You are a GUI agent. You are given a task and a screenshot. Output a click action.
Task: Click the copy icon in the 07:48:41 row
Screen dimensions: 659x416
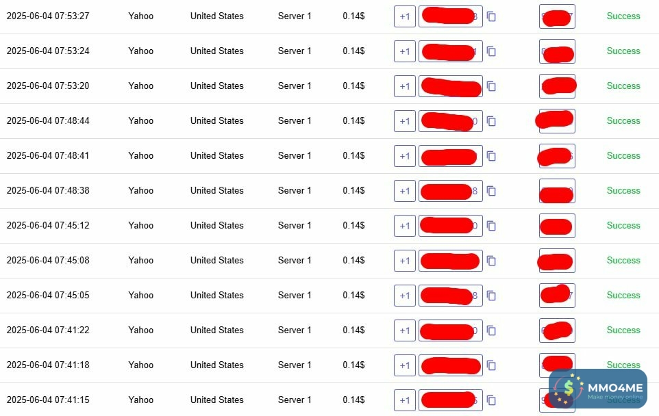pos(491,156)
